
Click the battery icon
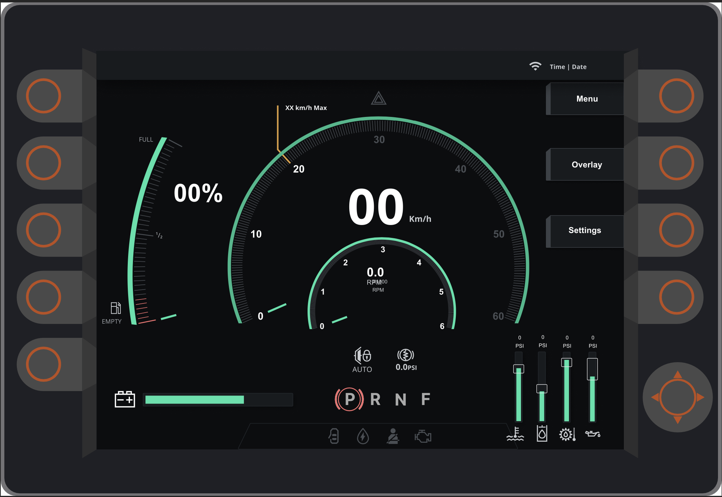[x=125, y=399]
